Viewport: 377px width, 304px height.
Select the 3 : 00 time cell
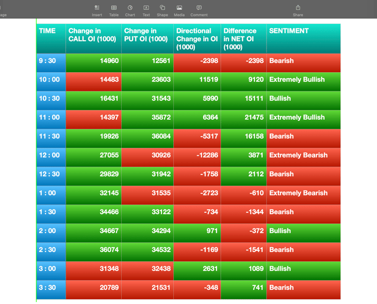click(x=51, y=271)
